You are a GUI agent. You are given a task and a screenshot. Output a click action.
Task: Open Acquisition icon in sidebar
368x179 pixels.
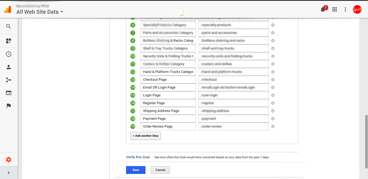pos(9,80)
